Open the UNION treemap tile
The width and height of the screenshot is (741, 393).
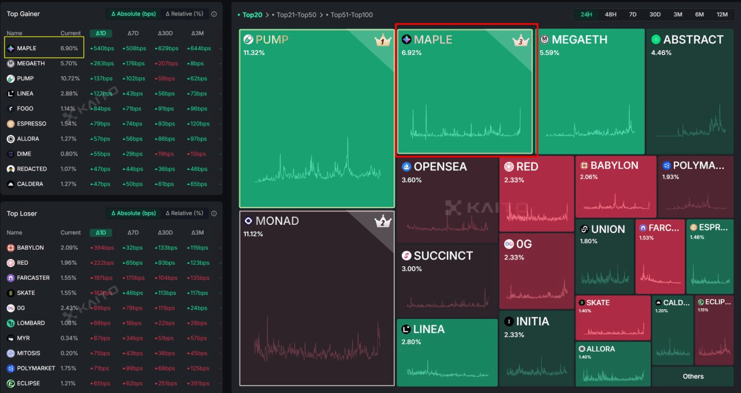pyautogui.click(x=604, y=256)
